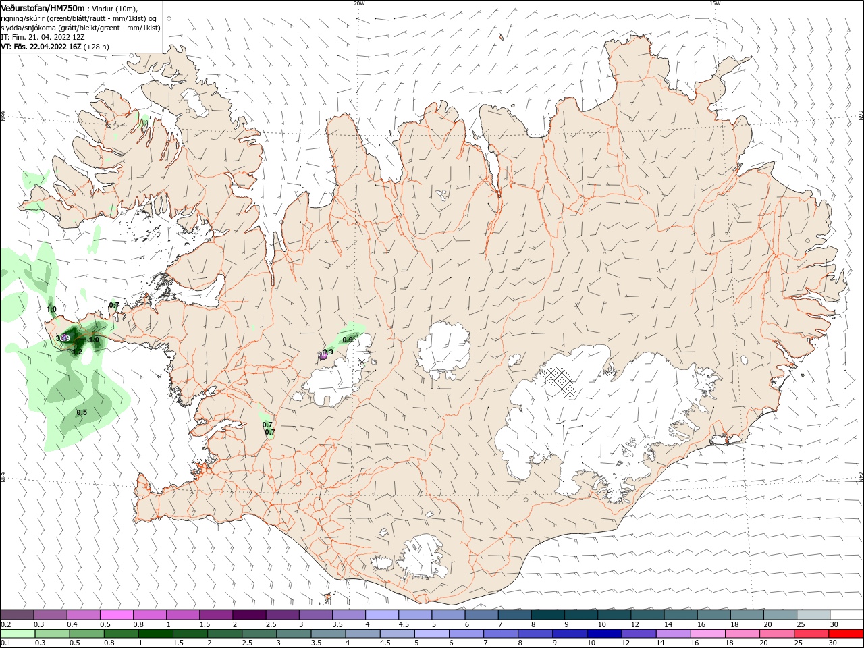This screenshot has width=864, height=648.
Task: Select the green 0.8–1 rain legend swatch
Action: tap(121, 634)
